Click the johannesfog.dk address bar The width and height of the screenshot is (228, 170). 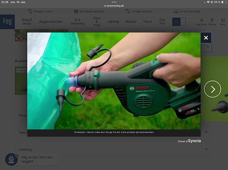coord(114,6)
